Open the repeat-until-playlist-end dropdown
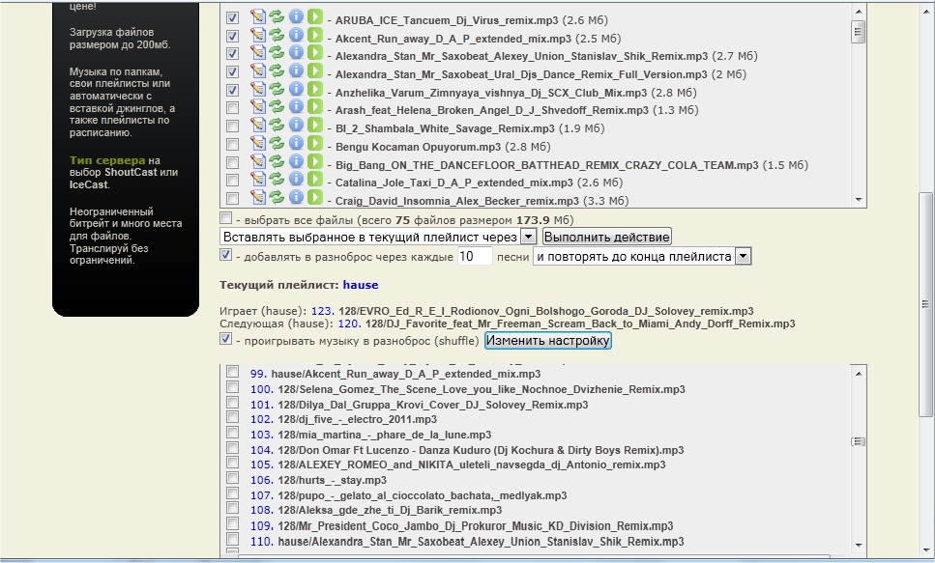This screenshot has height=563, width=935. click(743, 257)
